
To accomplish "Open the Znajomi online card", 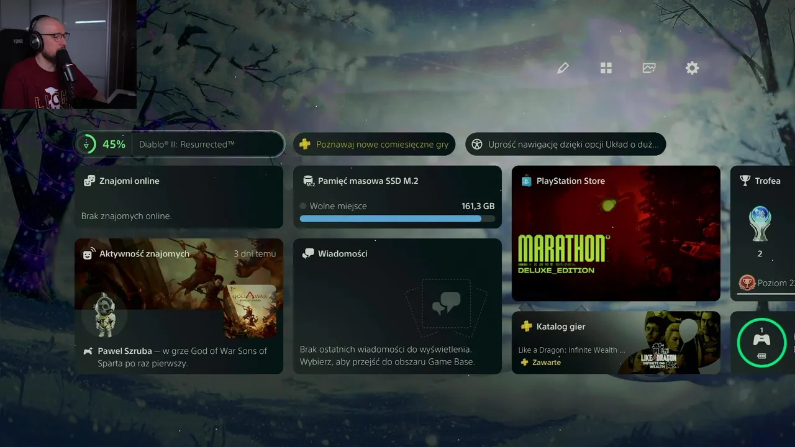I will click(179, 197).
